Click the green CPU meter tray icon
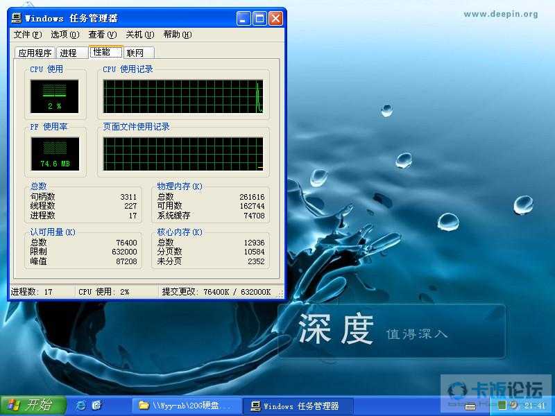The image size is (555, 416). 502,406
